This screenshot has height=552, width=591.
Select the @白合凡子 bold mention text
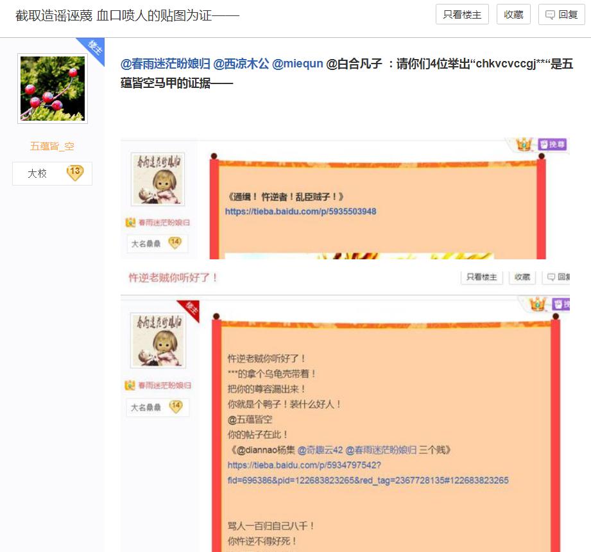[354, 64]
